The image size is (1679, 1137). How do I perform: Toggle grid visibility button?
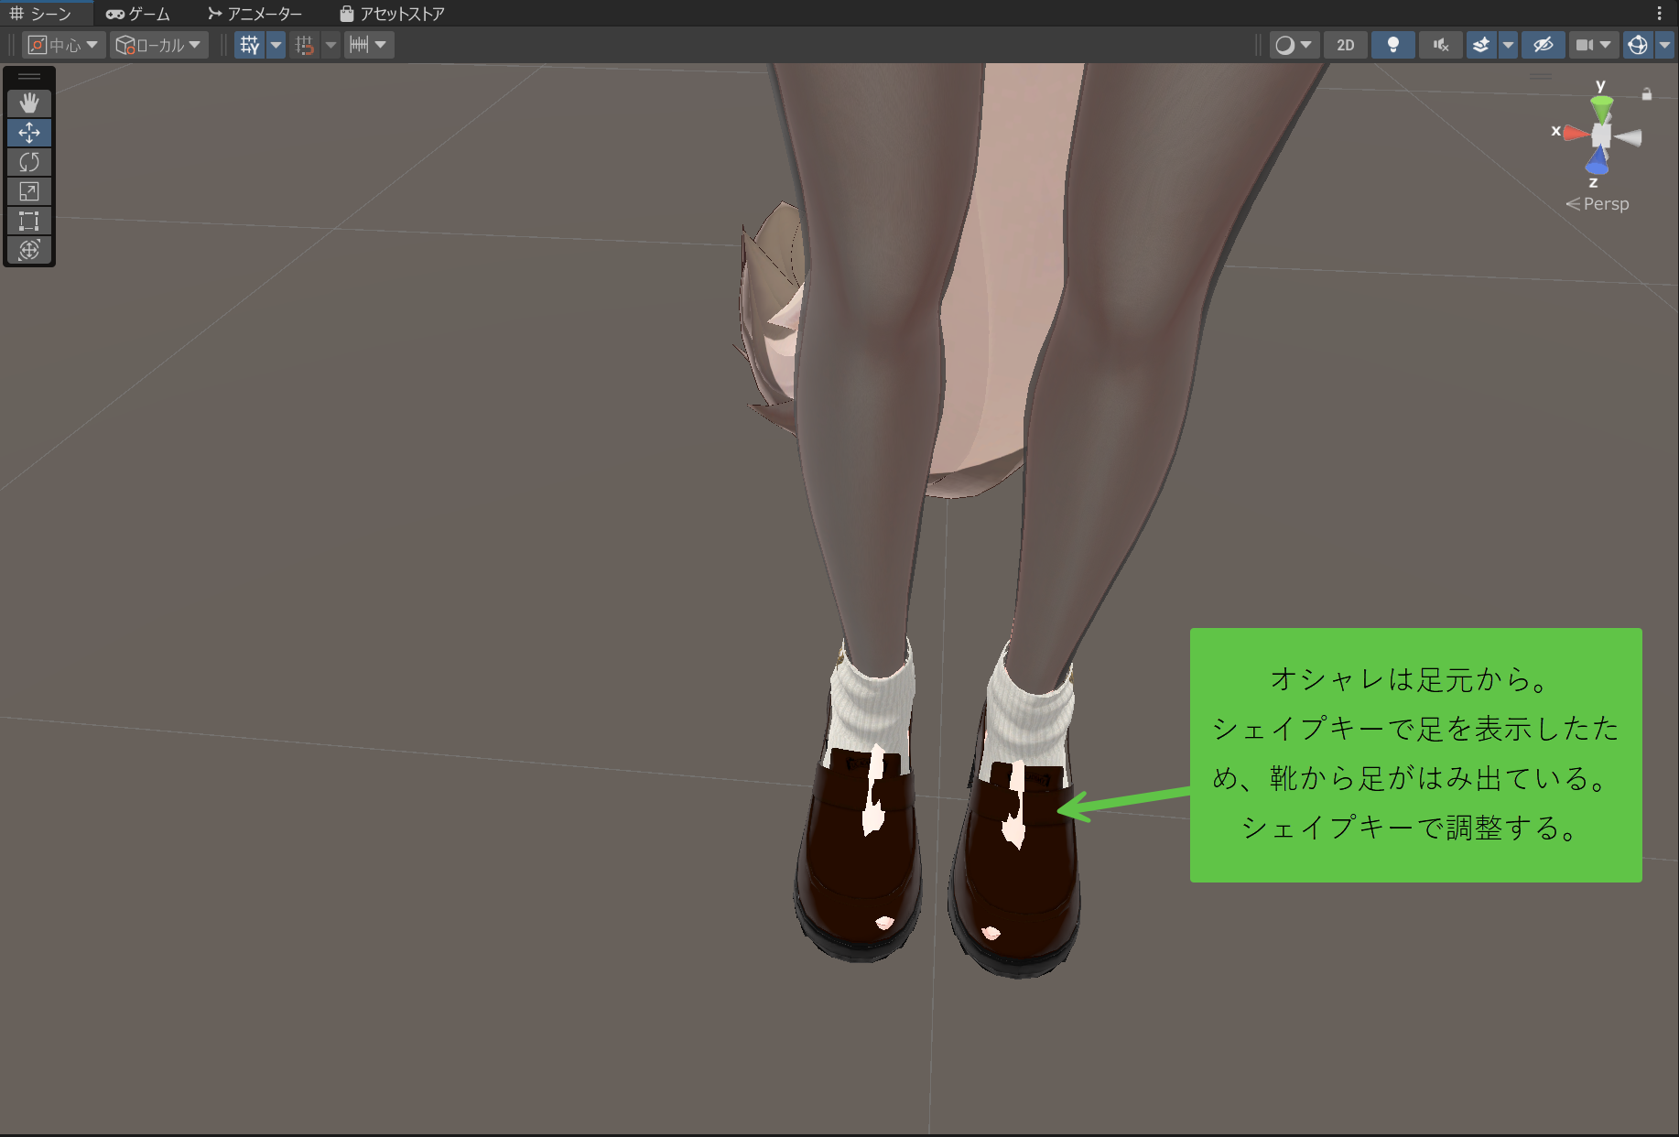(x=250, y=45)
